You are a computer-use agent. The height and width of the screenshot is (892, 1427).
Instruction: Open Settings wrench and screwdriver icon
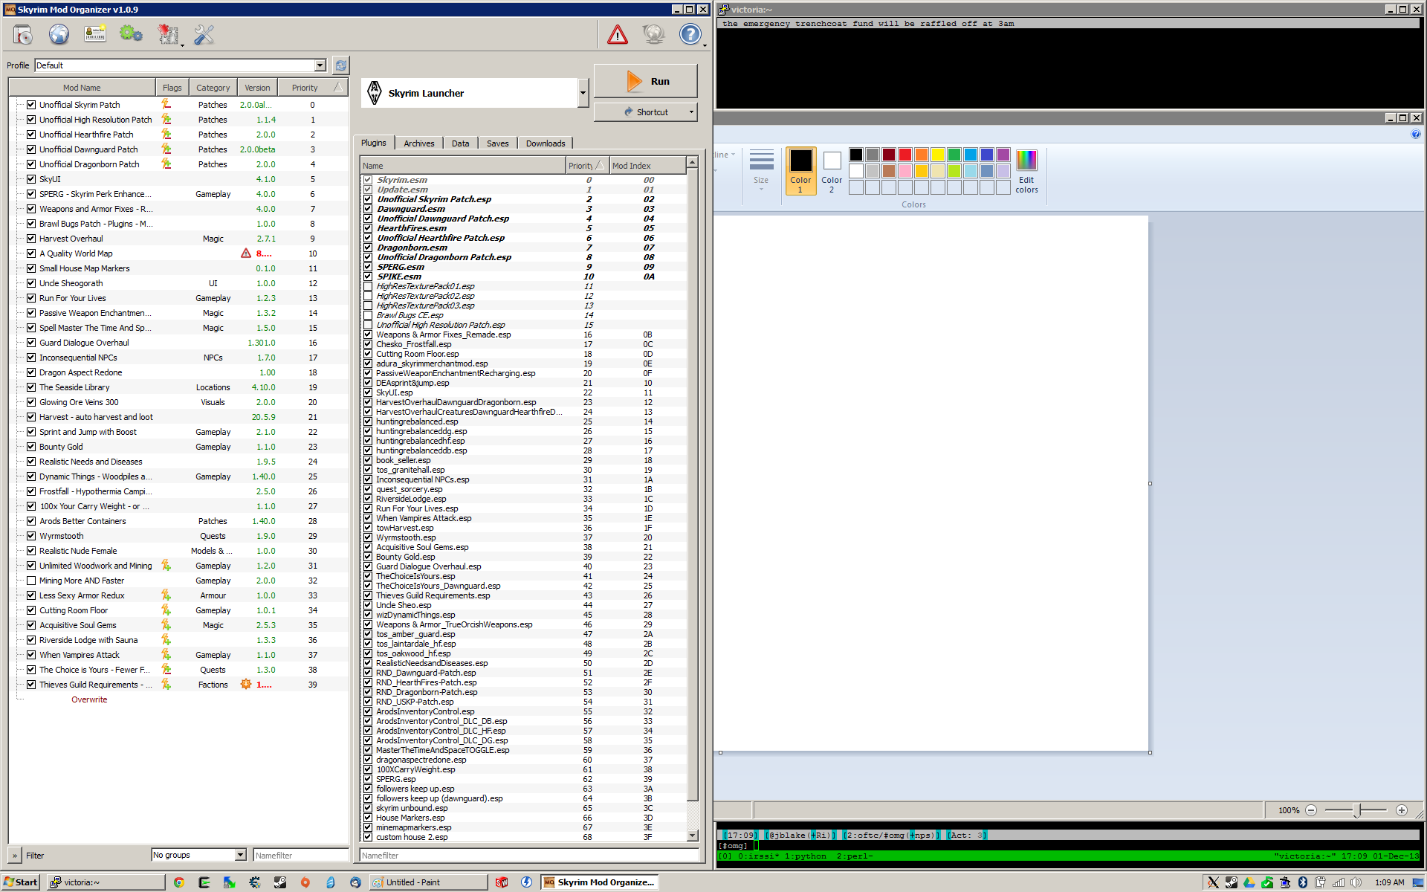(x=204, y=34)
